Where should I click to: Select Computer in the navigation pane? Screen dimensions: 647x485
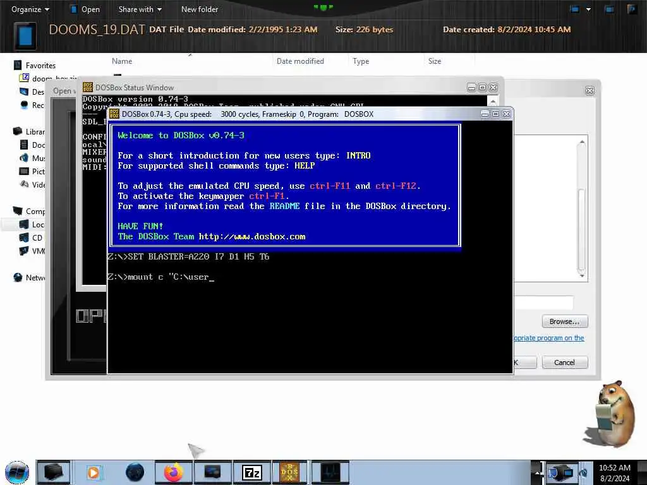(29, 211)
